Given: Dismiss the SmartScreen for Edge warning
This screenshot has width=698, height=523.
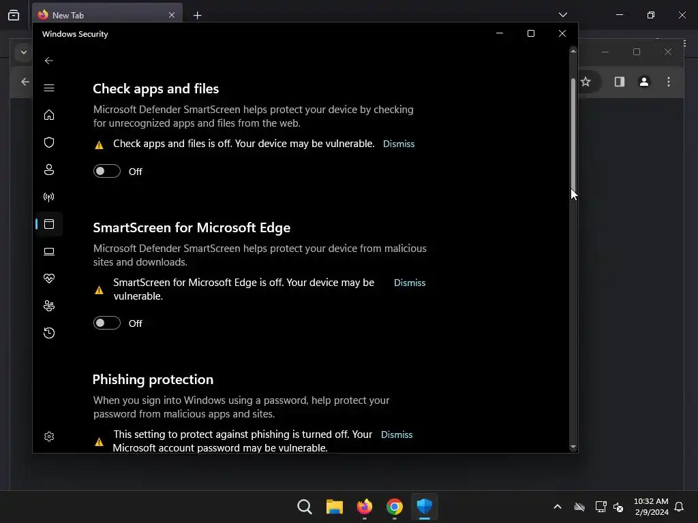Looking at the screenshot, I should (x=410, y=283).
